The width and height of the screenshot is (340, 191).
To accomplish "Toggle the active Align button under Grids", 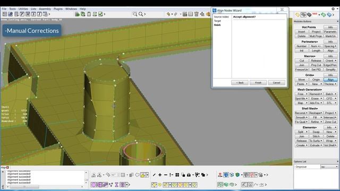I will (x=330, y=80).
